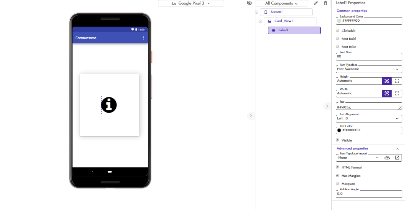Click the Label1 Properties panel title
Viewport: 405px width, 210px height.
350,3
